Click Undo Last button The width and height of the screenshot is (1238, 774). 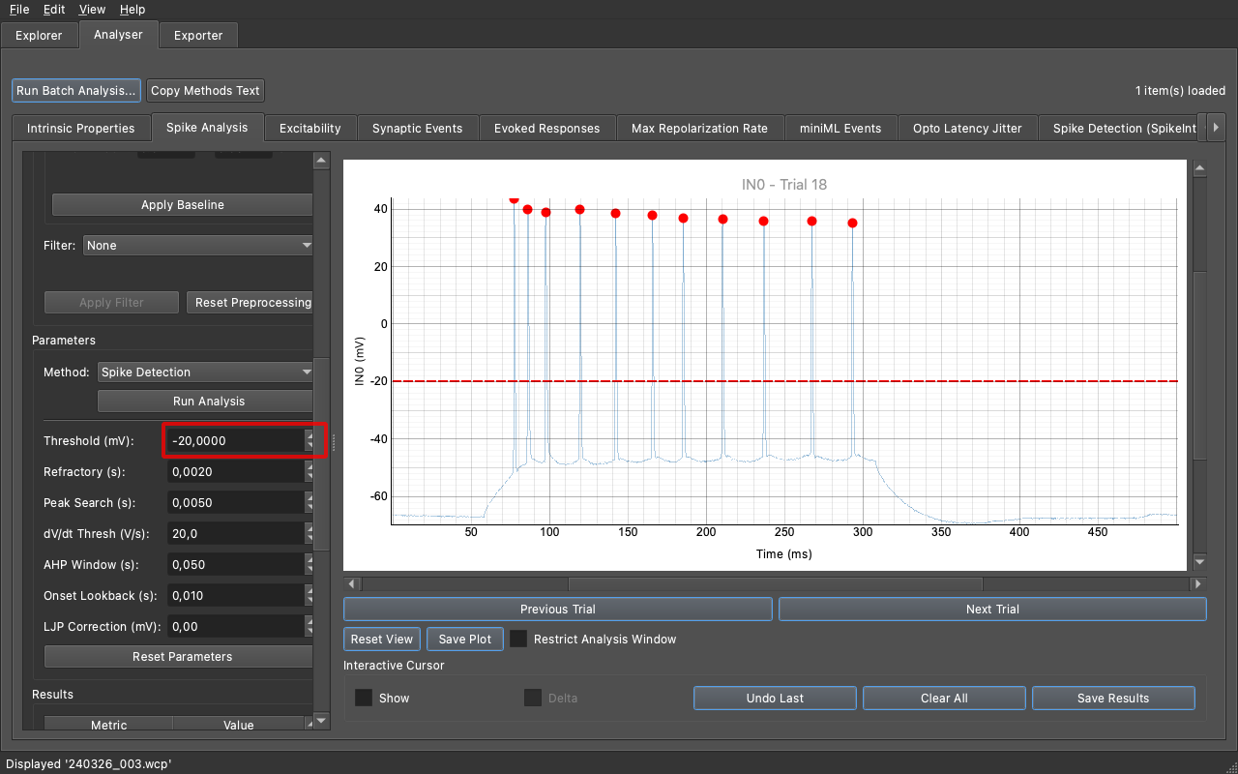click(x=776, y=699)
